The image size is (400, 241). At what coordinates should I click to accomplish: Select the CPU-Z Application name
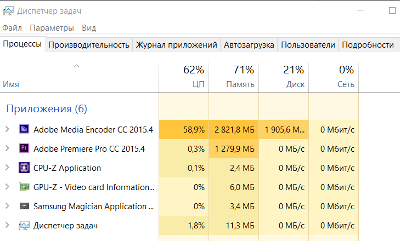point(67,168)
